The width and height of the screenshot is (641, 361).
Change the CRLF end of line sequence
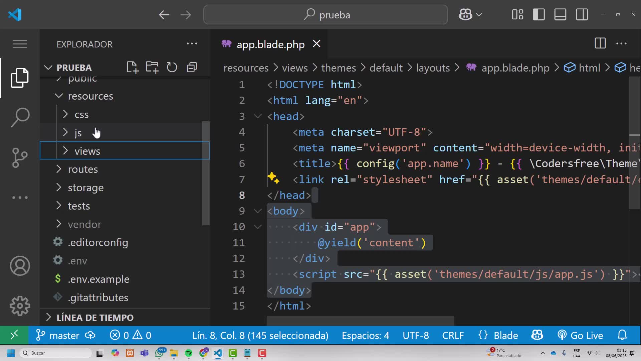453,335
